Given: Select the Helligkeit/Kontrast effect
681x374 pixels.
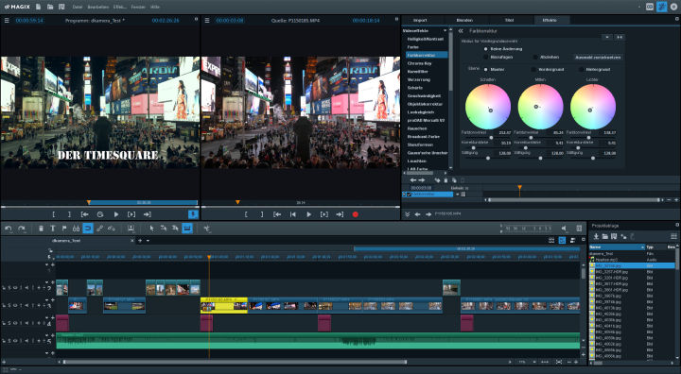Looking at the screenshot, I should 426,39.
